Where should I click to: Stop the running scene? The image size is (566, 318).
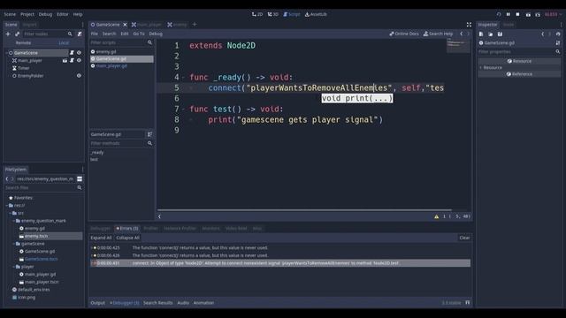(517, 14)
